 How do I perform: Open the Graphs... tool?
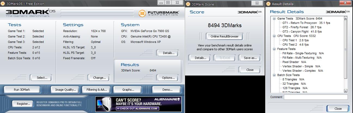(x=128, y=90)
